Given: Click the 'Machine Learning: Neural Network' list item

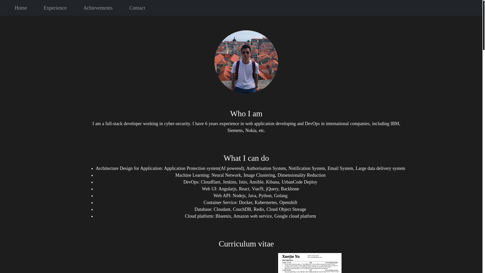Looking at the screenshot, I should [250, 175].
